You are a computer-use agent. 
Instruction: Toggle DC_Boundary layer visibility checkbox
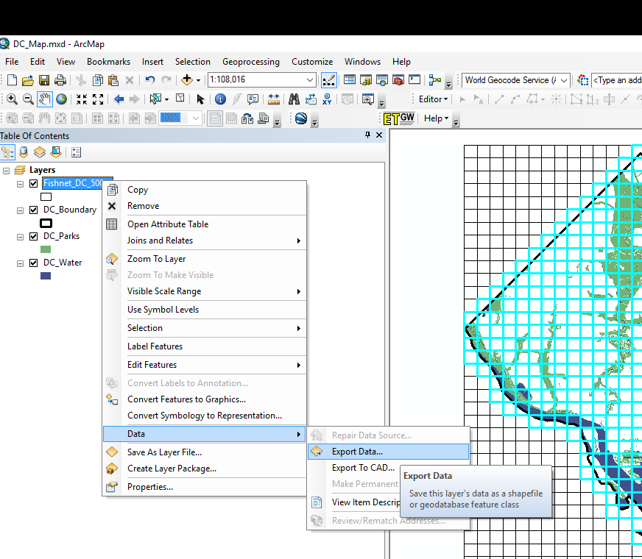[x=33, y=210]
